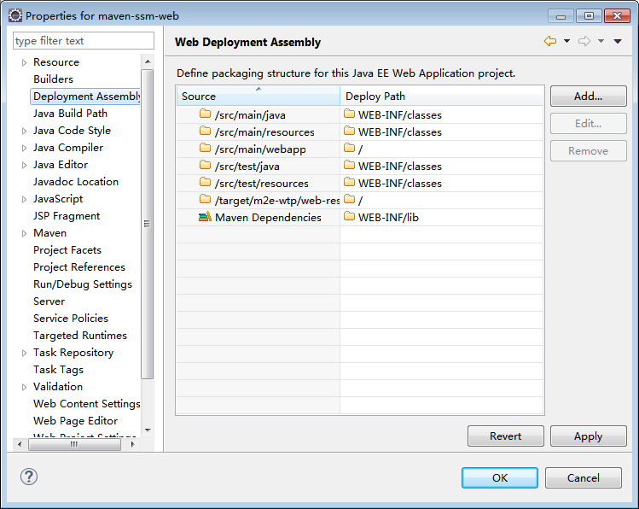Open the view menu triangle at the header's right end
639x509 pixels.
click(x=618, y=41)
